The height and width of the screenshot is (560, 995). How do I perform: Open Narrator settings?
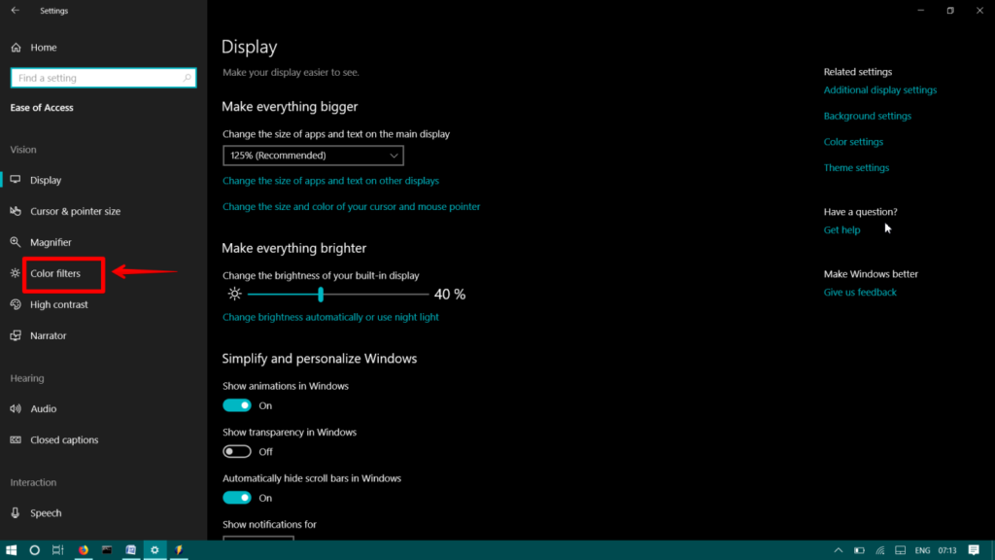click(x=49, y=335)
